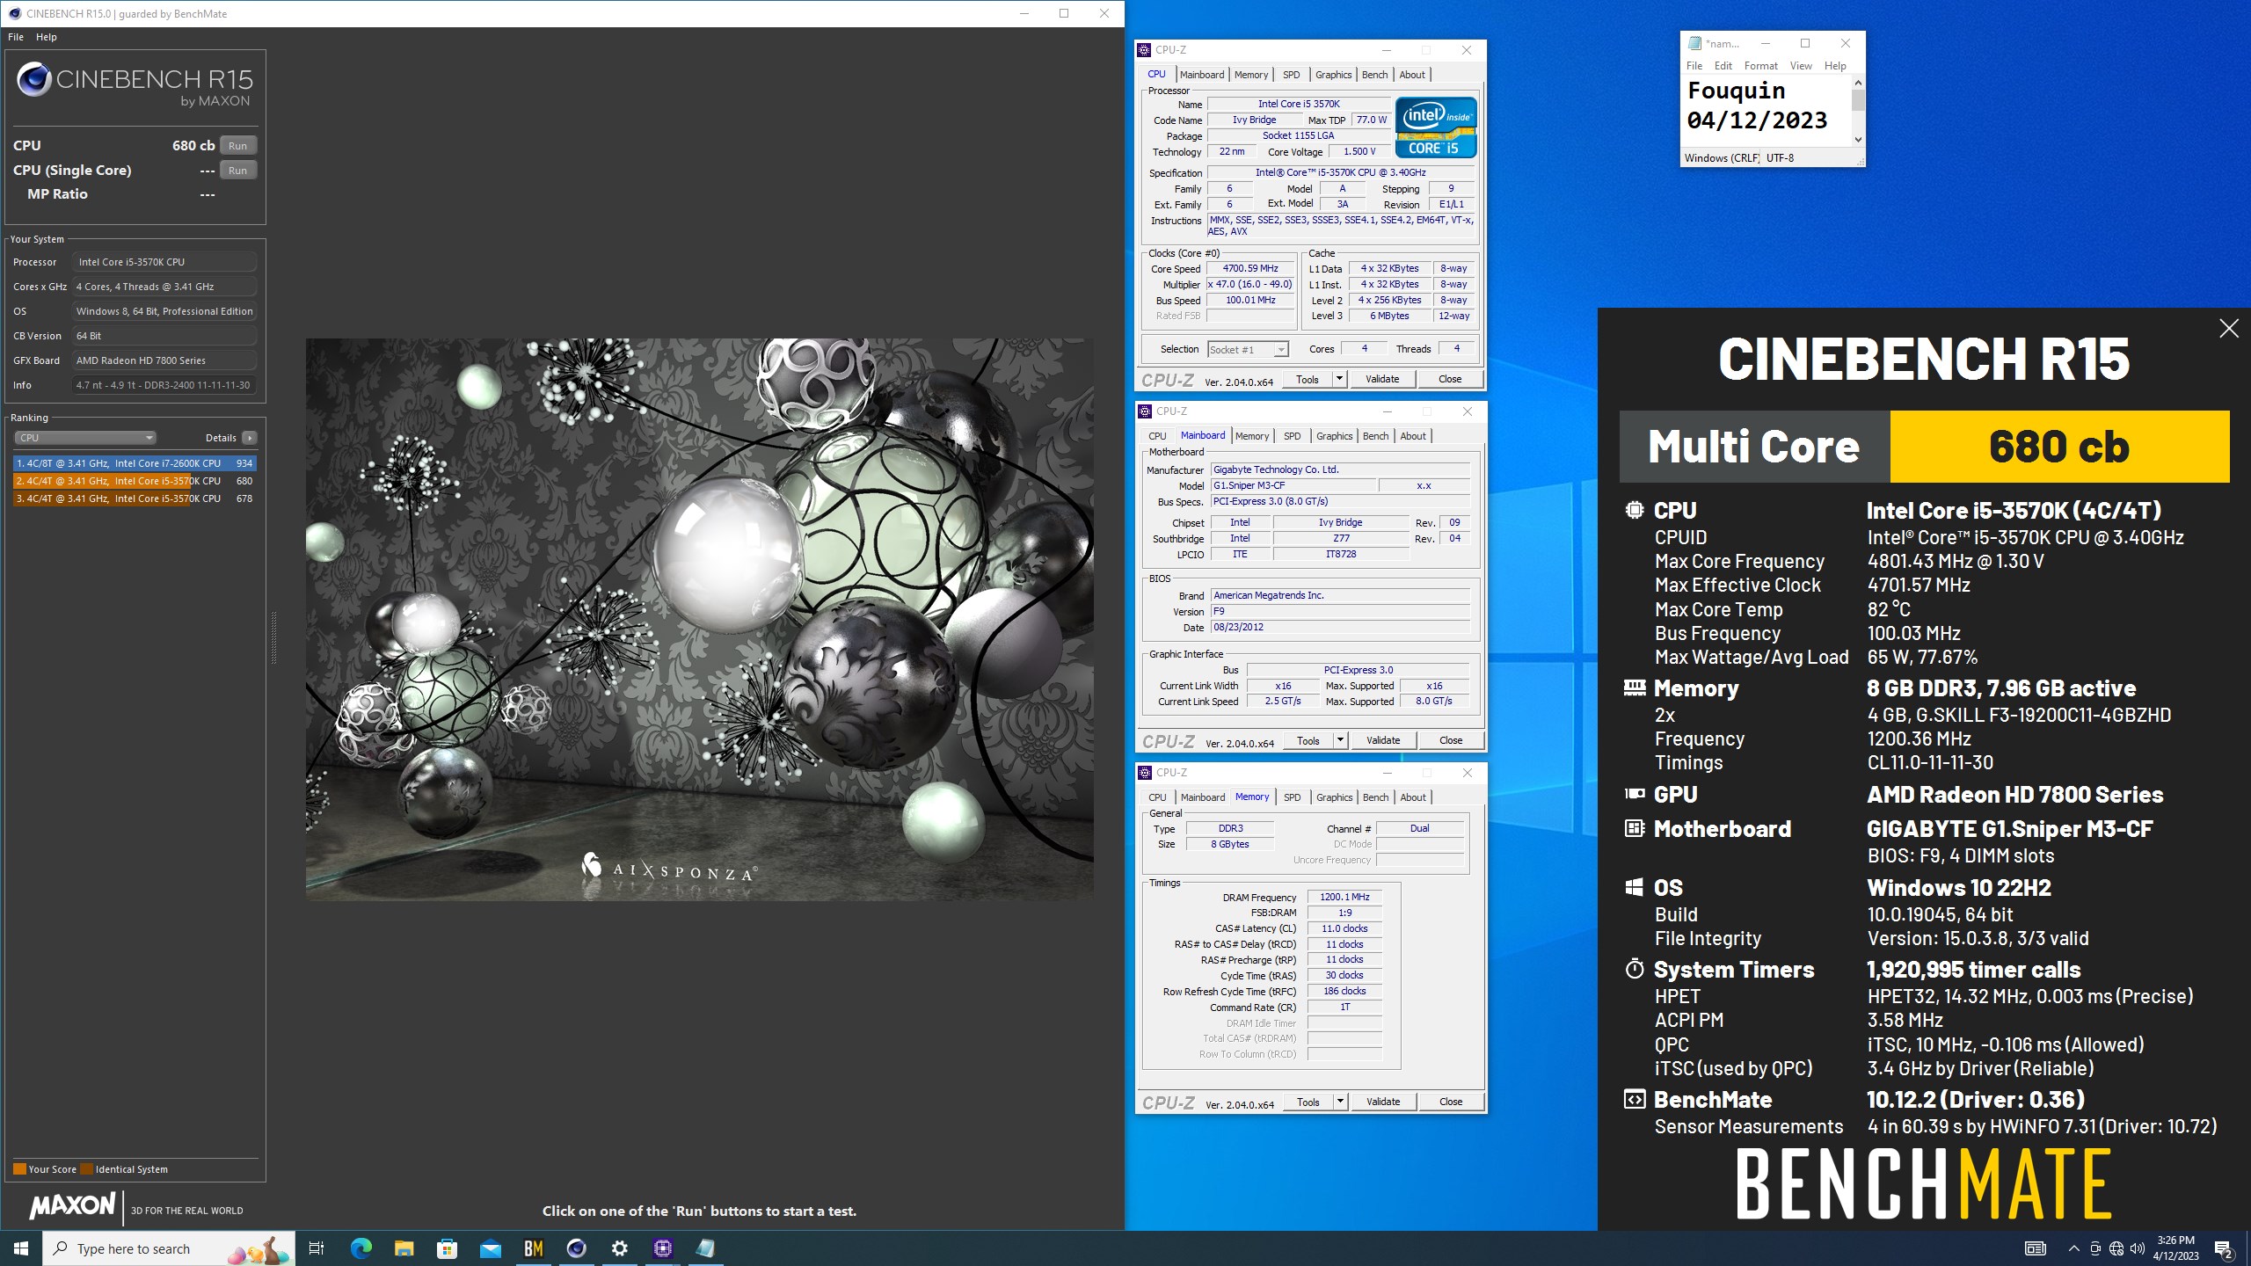Screen dimensions: 2251x1266
Task: Click the ranking Details arrow button
Action: point(250,438)
